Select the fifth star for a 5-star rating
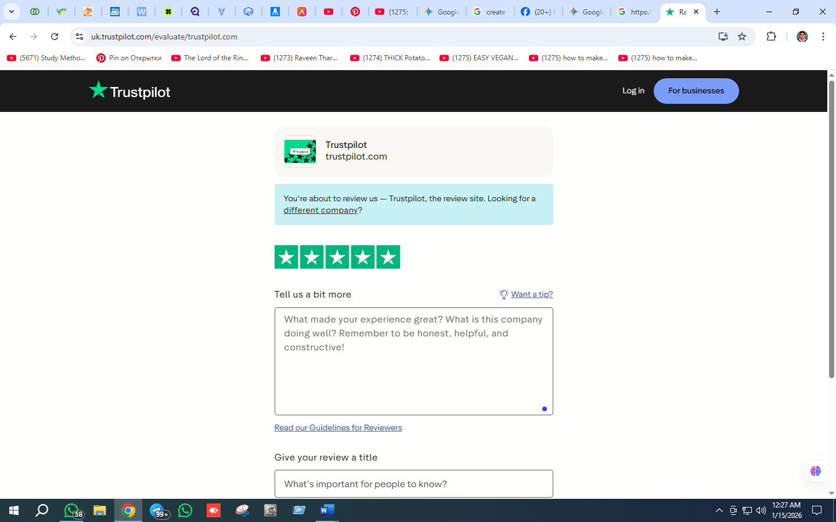 [x=388, y=257]
